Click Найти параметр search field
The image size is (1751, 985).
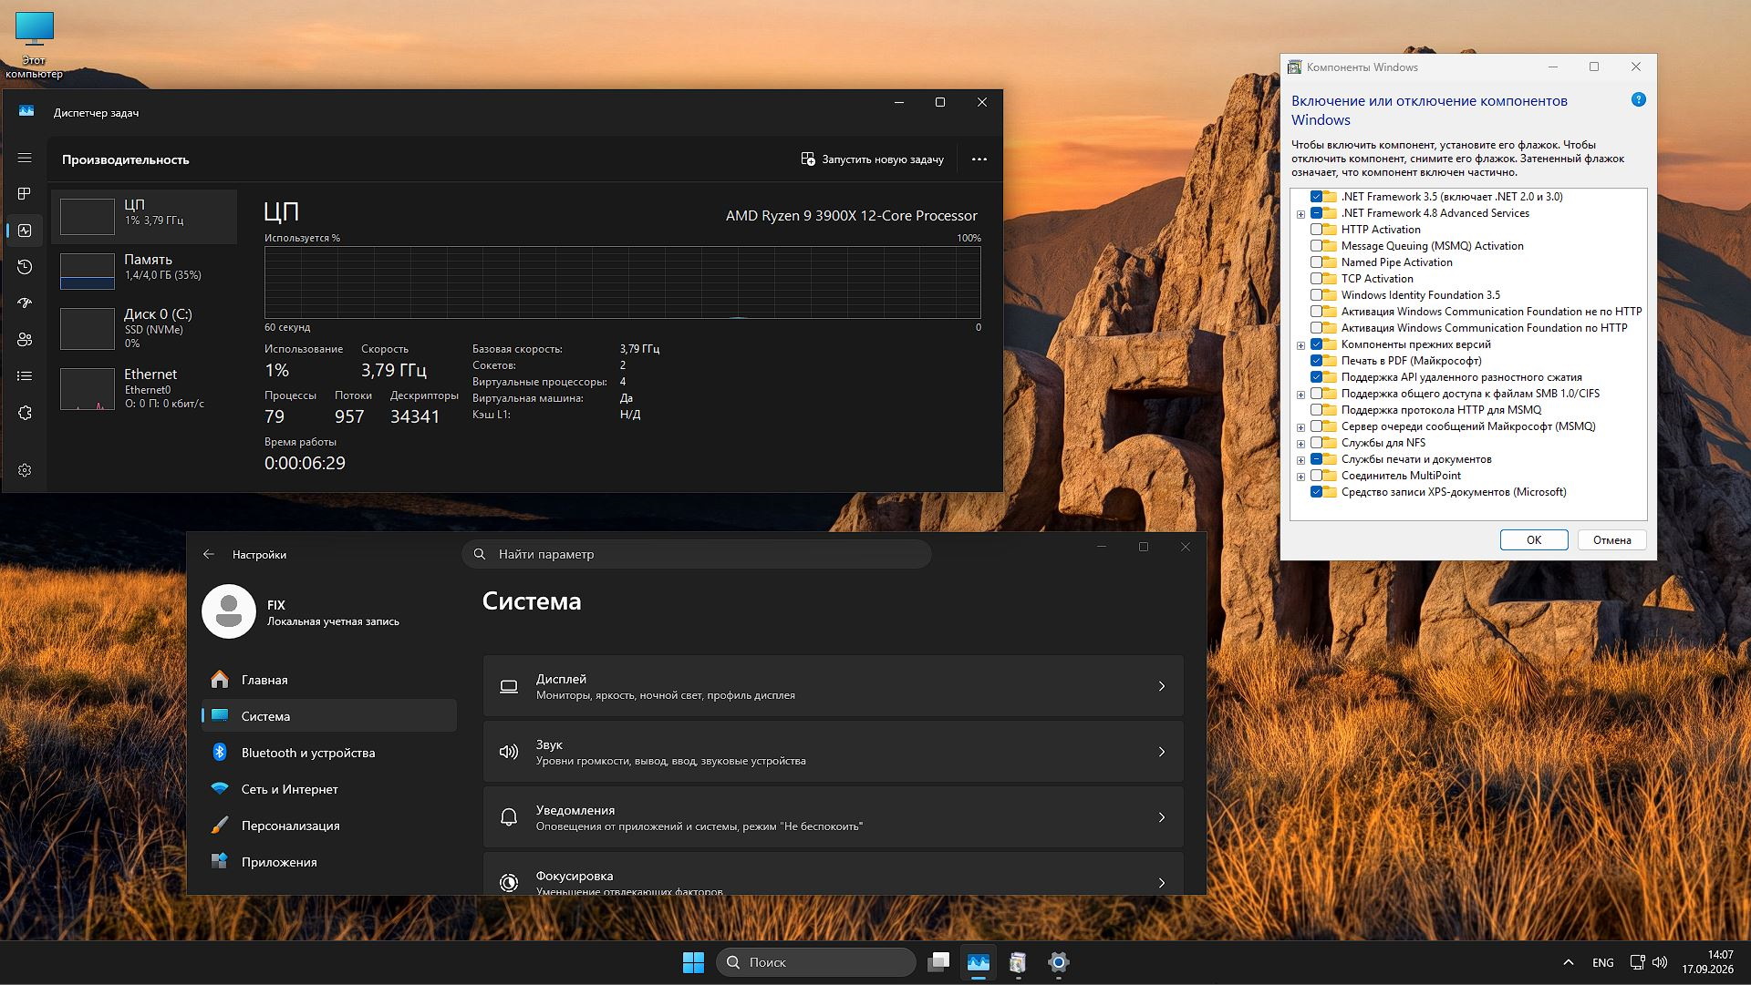click(x=696, y=554)
